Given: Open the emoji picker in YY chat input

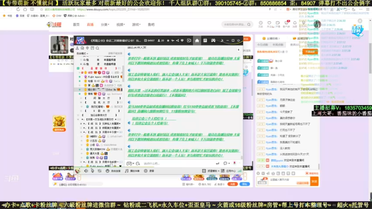Looking at the screenshot, I should 138,163.
